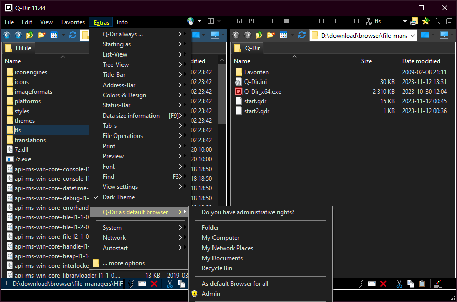Open '... more options' entry
Image resolution: width=457 pixels, height=302 pixels.
(124, 263)
